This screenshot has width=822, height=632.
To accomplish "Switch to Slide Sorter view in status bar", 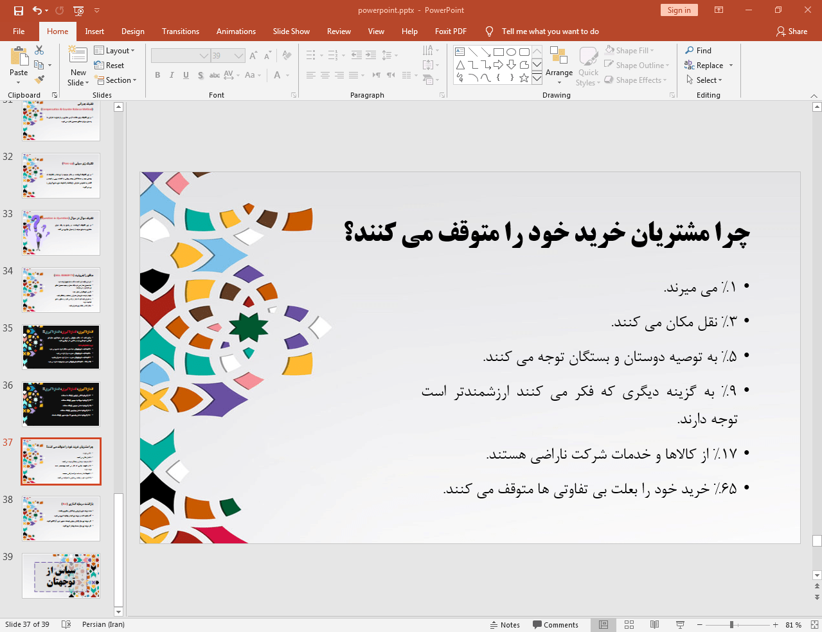I will tap(629, 624).
